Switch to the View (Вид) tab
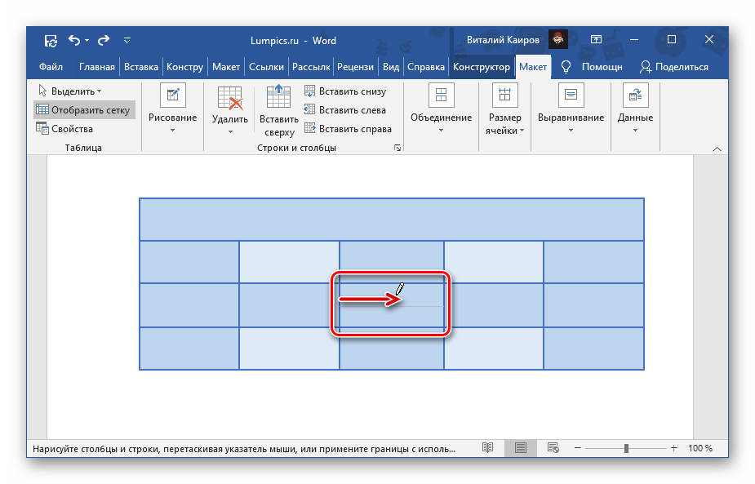The height and width of the screenshot is (484, 755). tap(391, 67)
